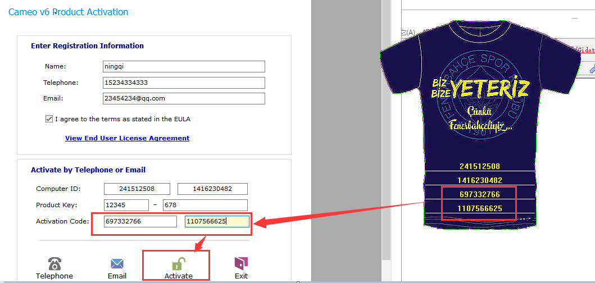The height and width of the screenshot is (283, 595).
Task: Click the 'Activation Code:' label
Action: [x=62, y=221]
